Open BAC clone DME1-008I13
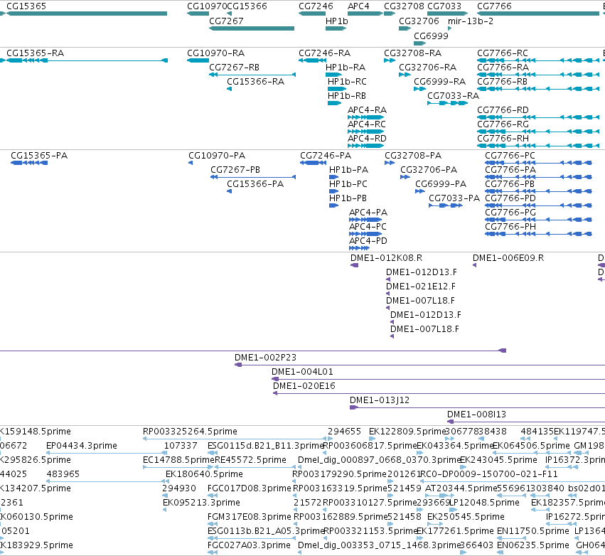 [x=526, y=422]
